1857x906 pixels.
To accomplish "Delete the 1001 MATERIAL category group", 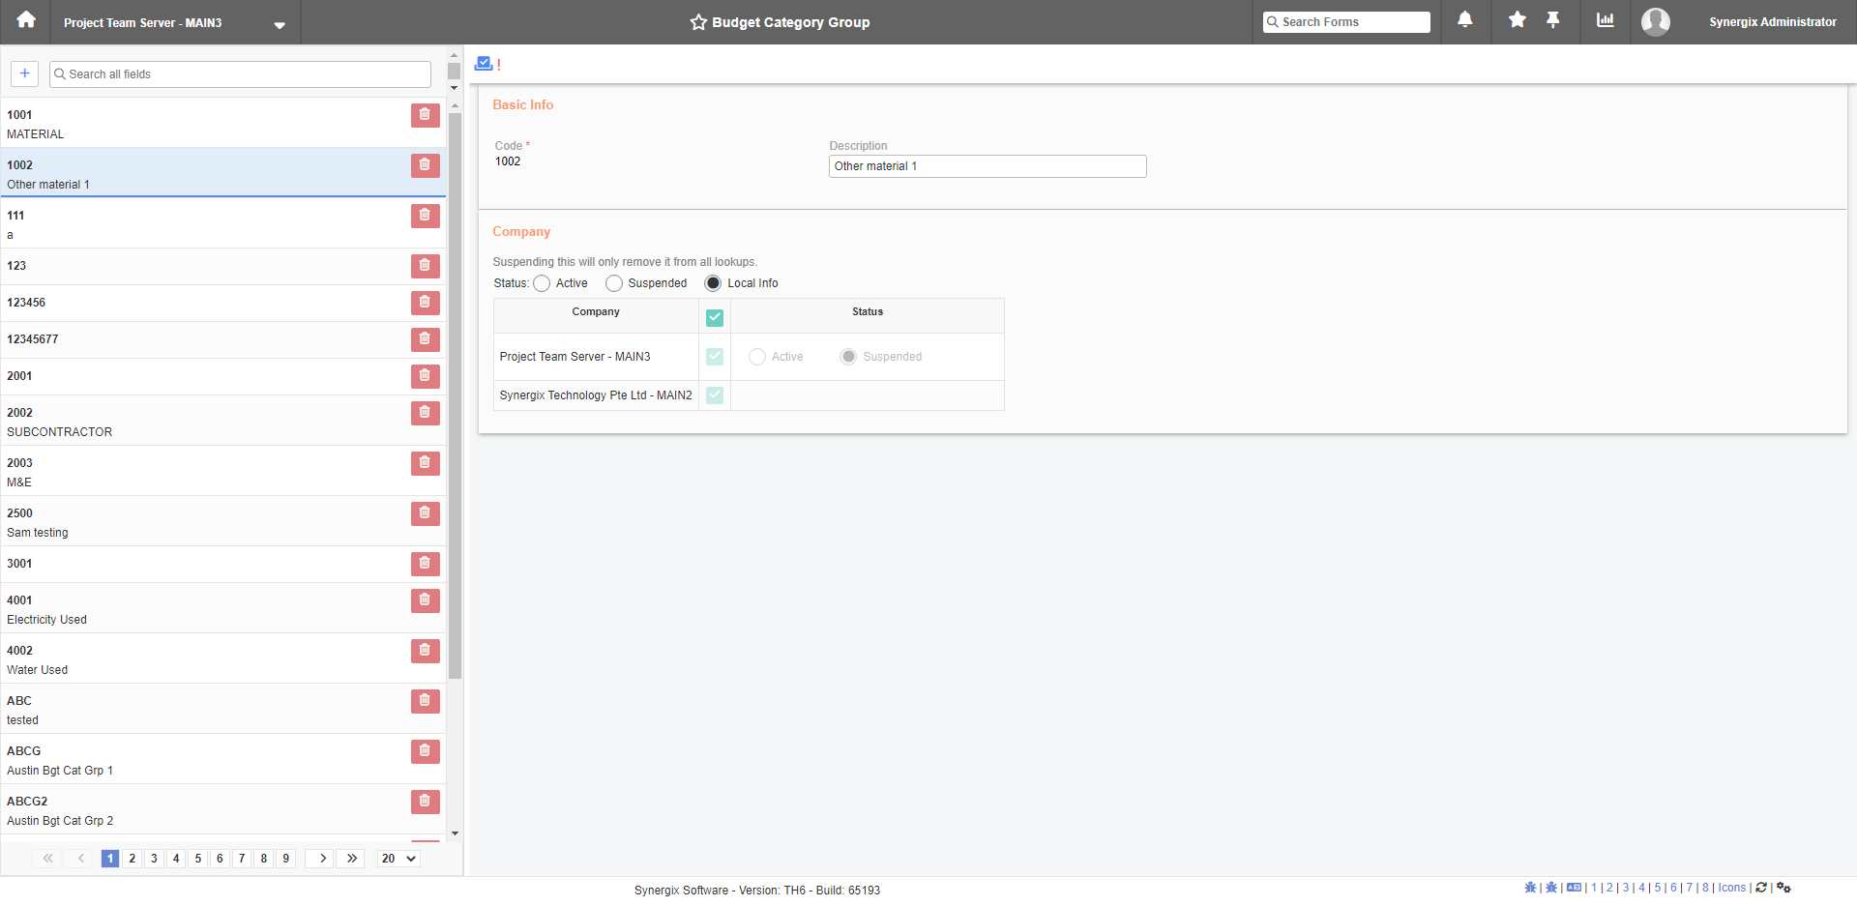I will 424,115.
